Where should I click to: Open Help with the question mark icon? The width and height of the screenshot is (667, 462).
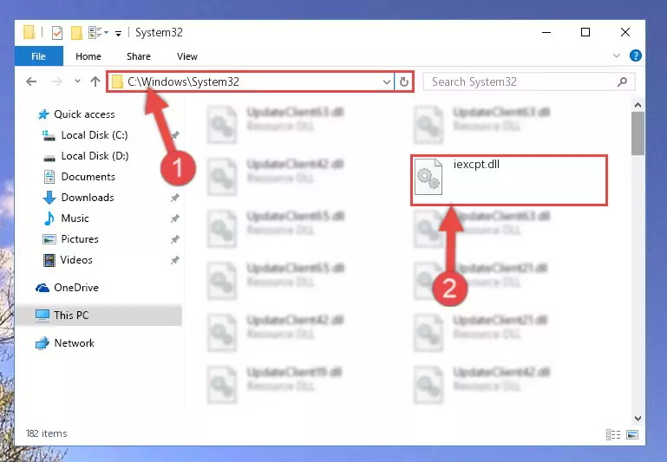coord(636,55)
